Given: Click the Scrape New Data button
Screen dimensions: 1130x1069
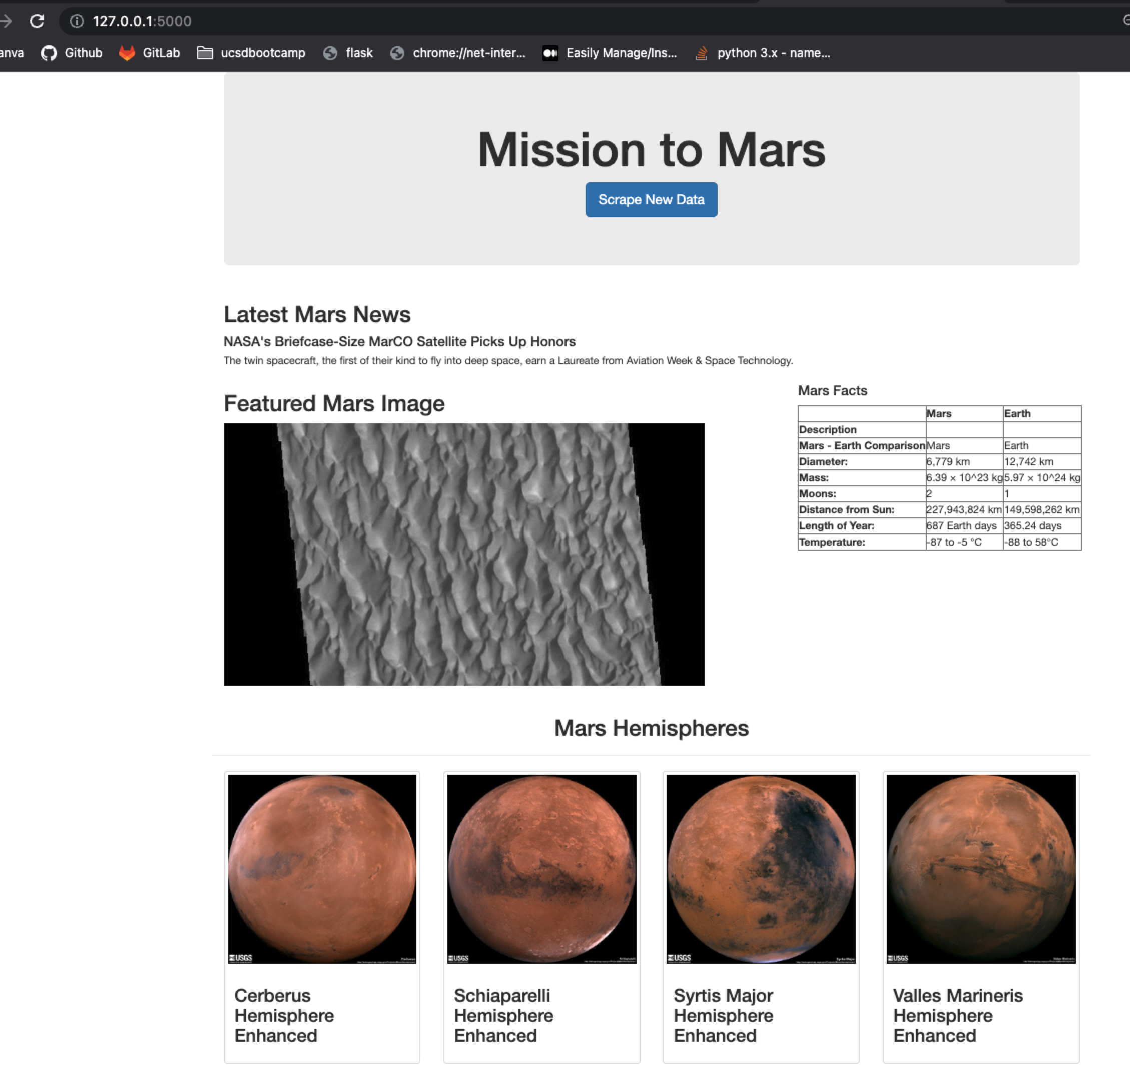Looking at the screenshot, I should [x=651, y=200].
